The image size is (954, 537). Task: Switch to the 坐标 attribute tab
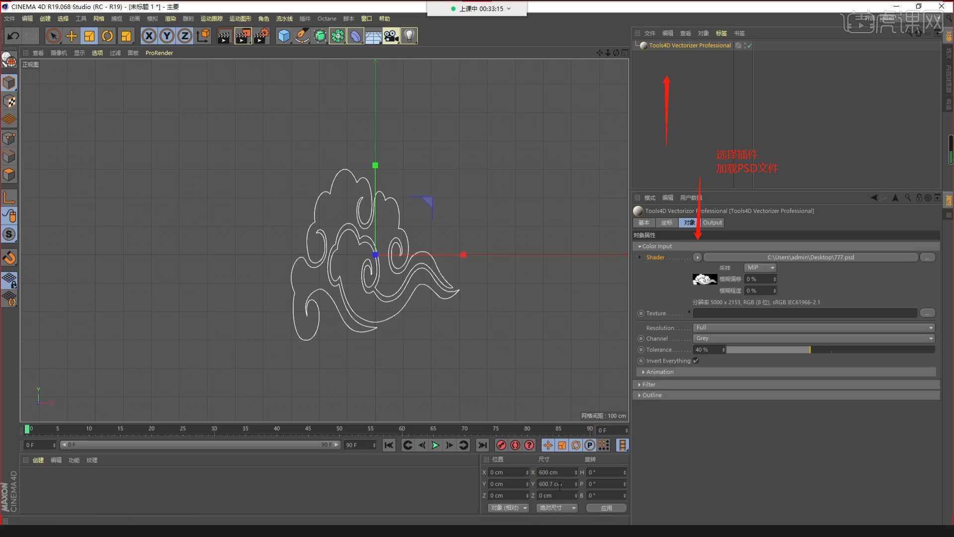coord(667,223)
